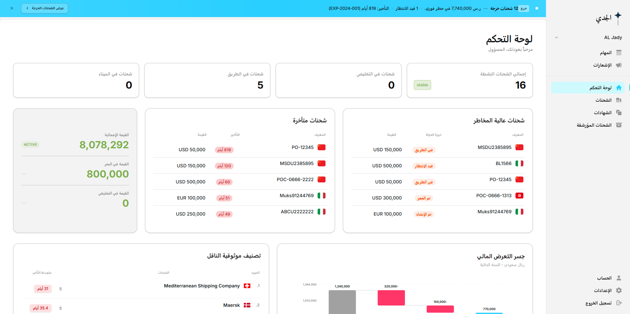
Task: Click the 150,000- red waterfall bar
Action: pyautogui.click(x=440, y=309)
